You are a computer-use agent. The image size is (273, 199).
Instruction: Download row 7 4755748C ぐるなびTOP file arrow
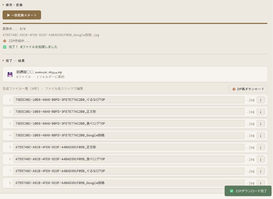[260, 171]
